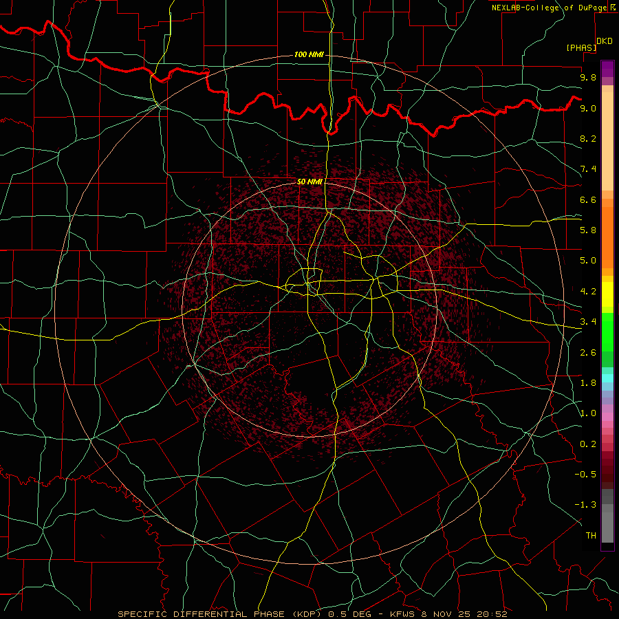Image resolution: width=619 pixels, height=619 pixels.
Task: Click the 2.6 value on color scale
Action: pos(588,353)
